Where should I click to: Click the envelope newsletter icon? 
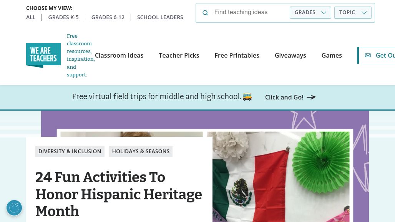click(x=368, y=55)
